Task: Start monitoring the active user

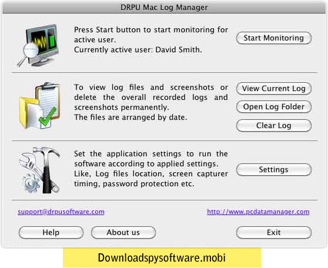Action: [x=274, y=38]
